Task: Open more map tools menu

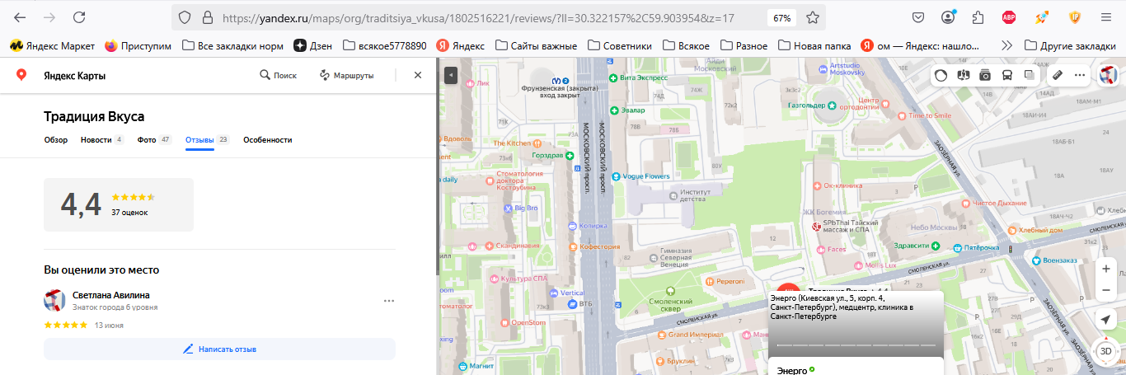Action: click(x=1080, y=75)
